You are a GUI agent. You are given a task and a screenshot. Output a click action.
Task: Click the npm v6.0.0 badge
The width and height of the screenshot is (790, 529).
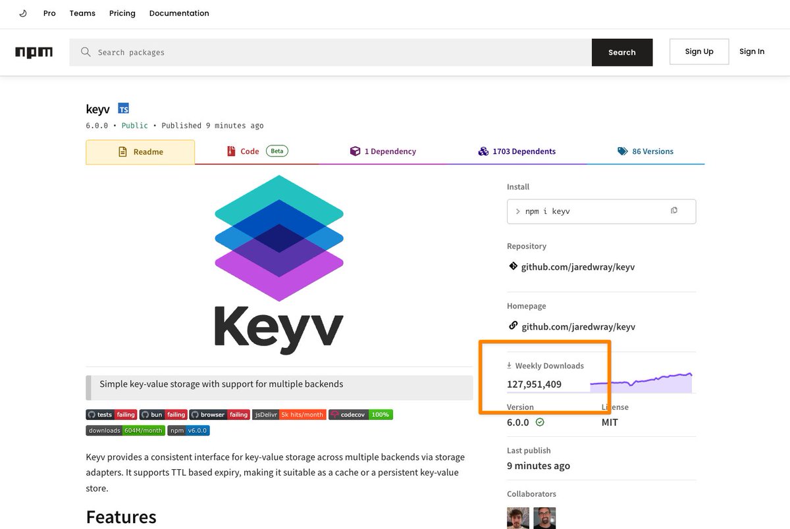[188, 430]
